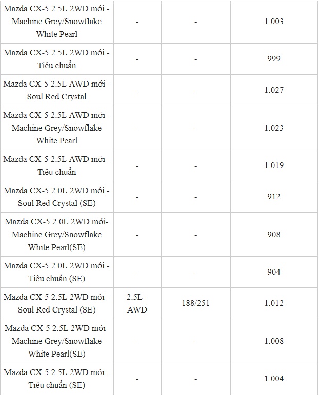Select the 1.023 price value
Viewport: 319px width, 395px height.
click(273, 128)
